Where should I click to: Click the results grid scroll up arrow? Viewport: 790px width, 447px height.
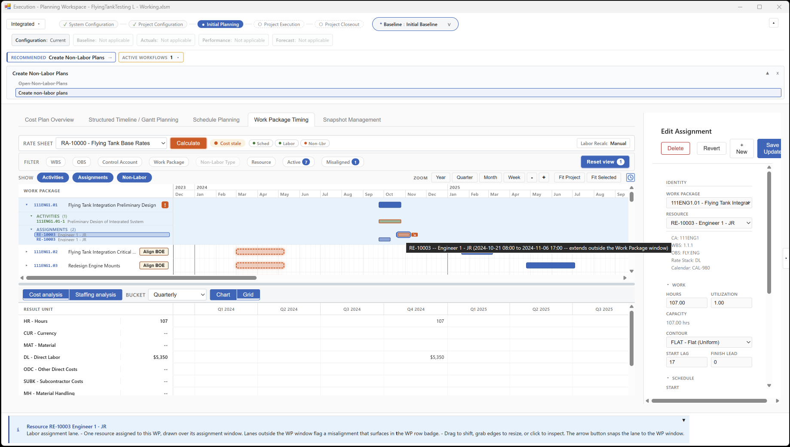point(631,306)
